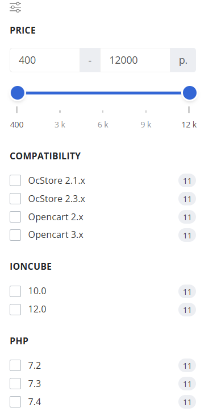217x416 pixels.
Task: Click the maximum price field showing 12000
Action: [x=135, y=60]
